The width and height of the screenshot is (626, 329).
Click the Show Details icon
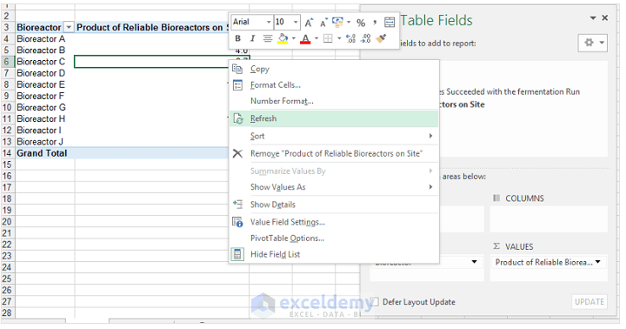tap(237, 205)
